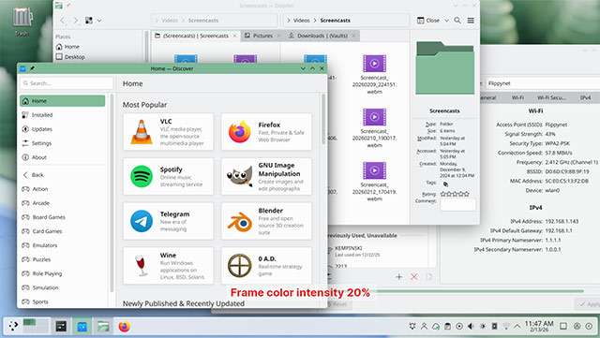This screenshot has height=338, width=600.
Task: Click Close split view button in Dolphin
Action: tap(428, 21)
